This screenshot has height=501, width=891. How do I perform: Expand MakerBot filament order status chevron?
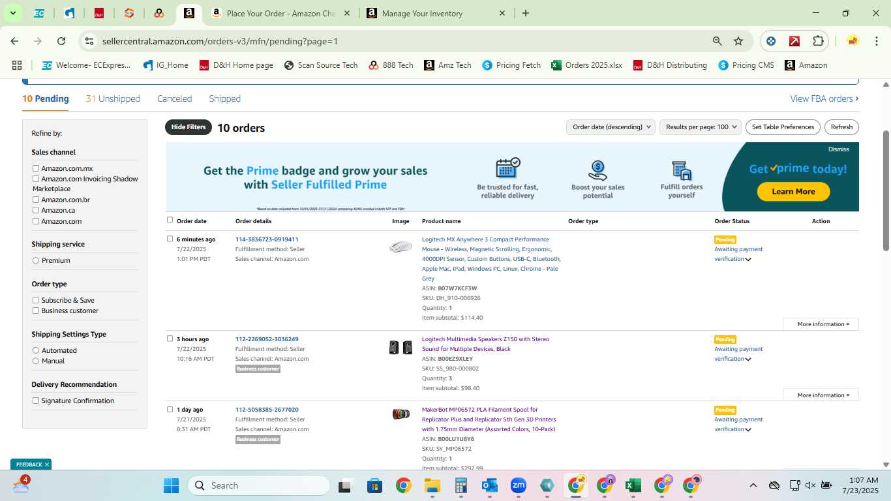748,430
